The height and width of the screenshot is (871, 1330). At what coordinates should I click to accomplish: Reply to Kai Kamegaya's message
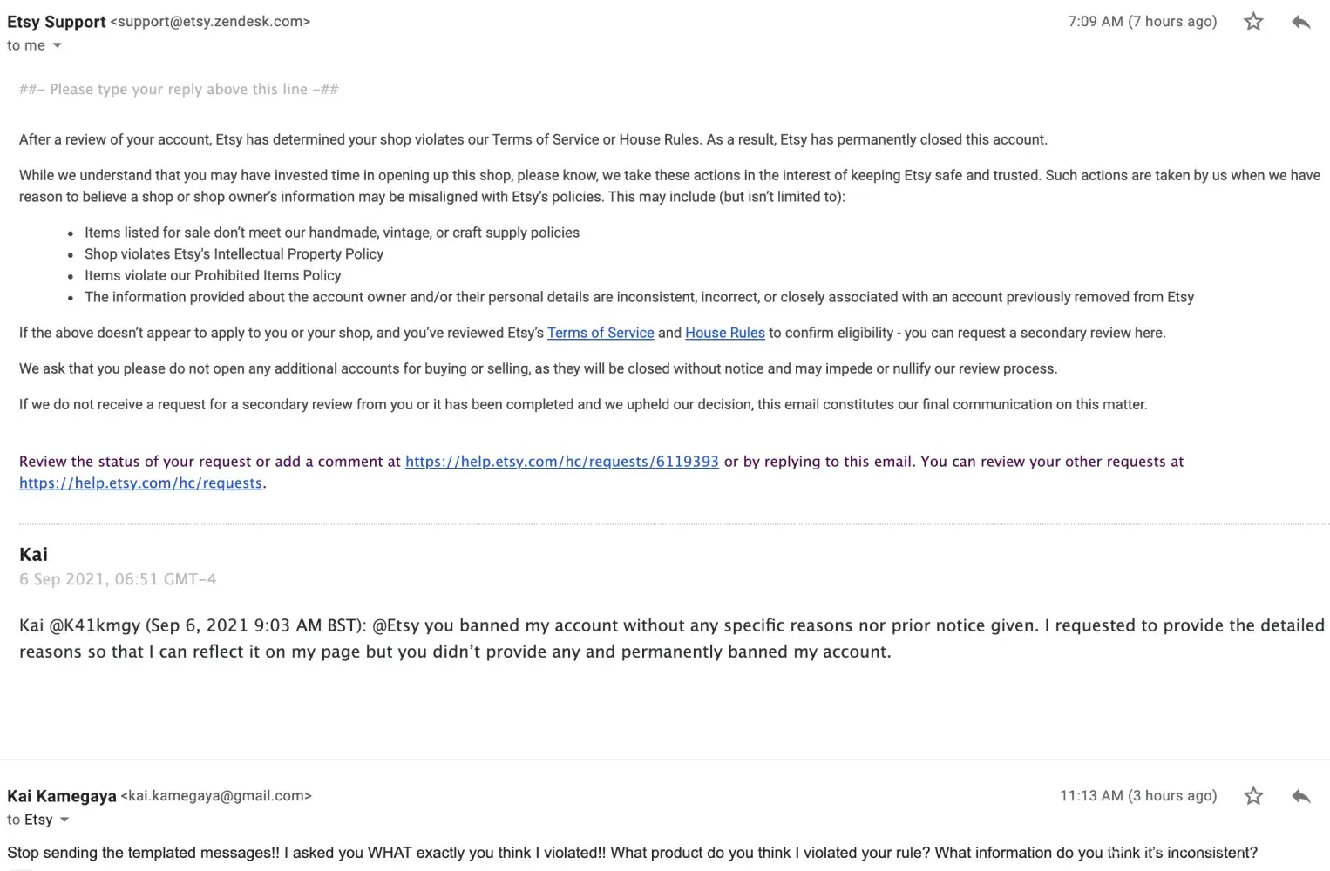[1301, 795]
